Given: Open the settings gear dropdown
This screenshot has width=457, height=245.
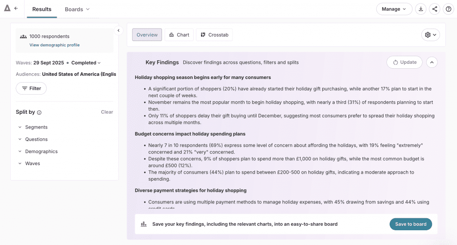Looking at the screenshot, I should point(430,35).
